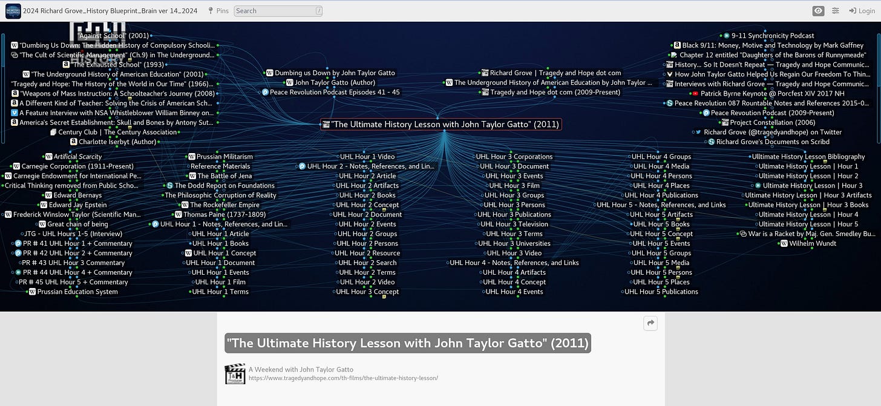Click the podcast icon for Peace Revolution Episodes 41-45
The image size is (881, 406).
265,92
